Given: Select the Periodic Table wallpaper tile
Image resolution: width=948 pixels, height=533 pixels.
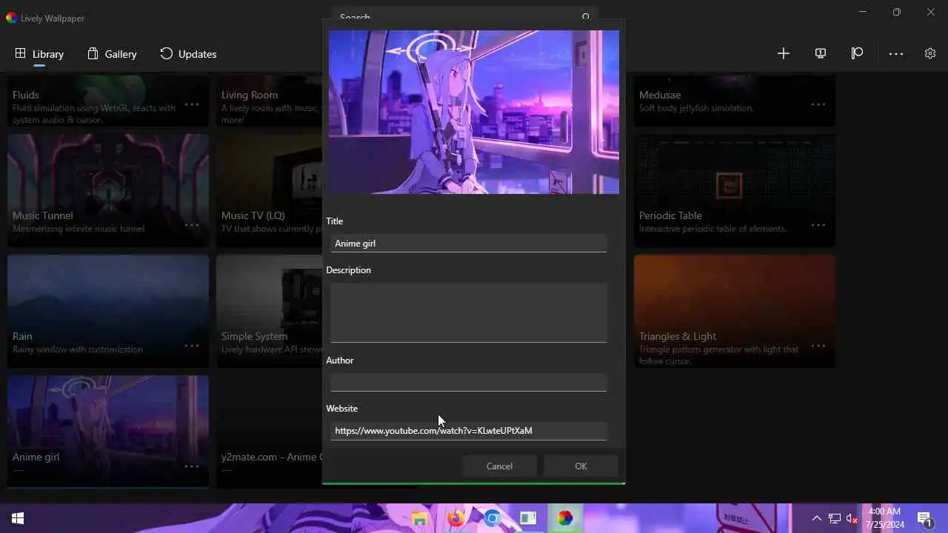Looking at the screenshot, I should 735,190.
